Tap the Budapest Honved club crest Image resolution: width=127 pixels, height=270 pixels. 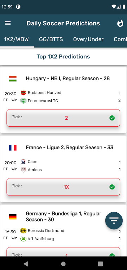[x=23, y=93]
